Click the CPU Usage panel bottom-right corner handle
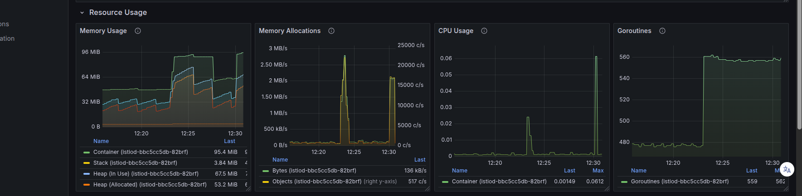The height and width of the screenshot is (196, 802). (x=607, y=189)
